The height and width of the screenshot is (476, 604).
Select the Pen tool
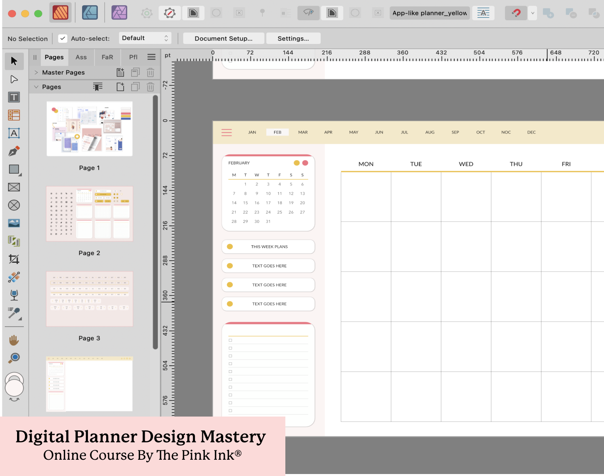(14, 151)
